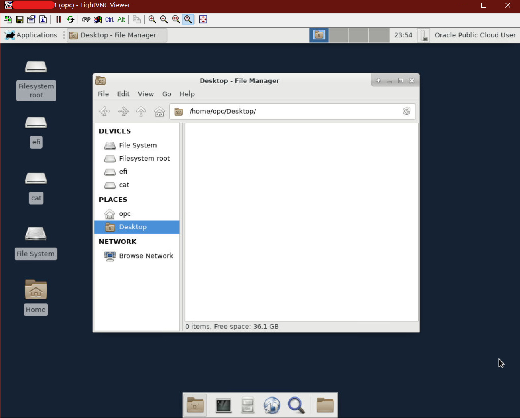Toggle the Auto zoom icon

(188, 19)
